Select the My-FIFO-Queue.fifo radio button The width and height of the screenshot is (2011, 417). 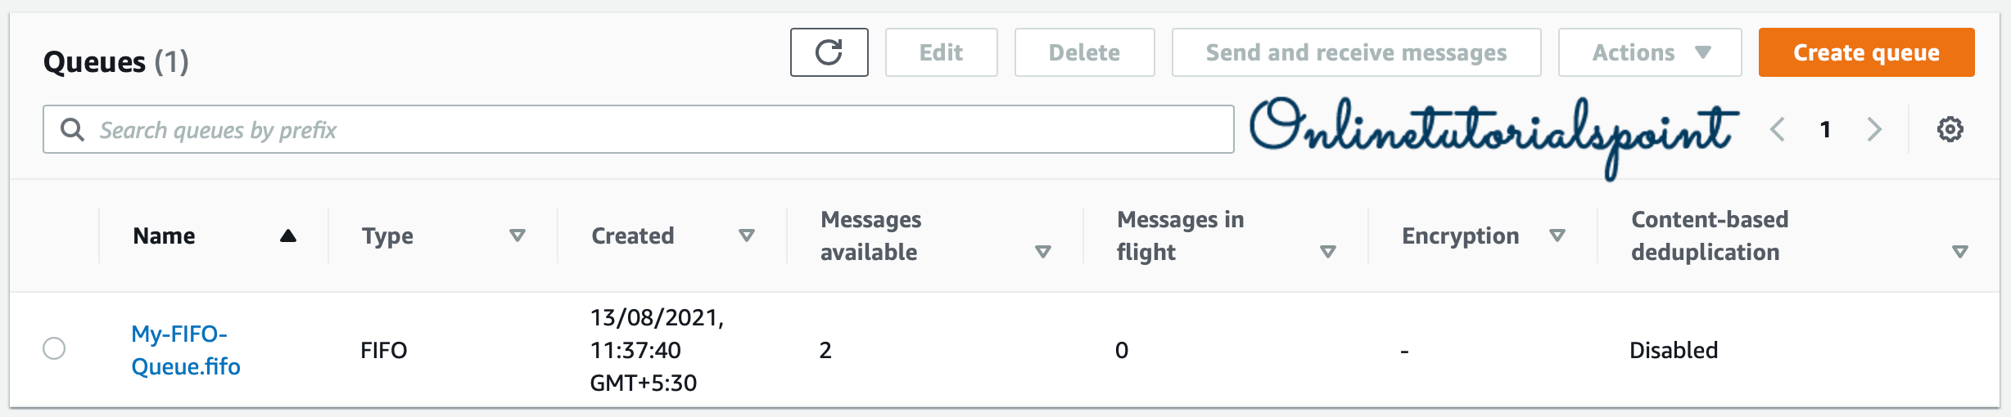(54, 348)
